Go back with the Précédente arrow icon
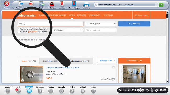 coord(21,4)
